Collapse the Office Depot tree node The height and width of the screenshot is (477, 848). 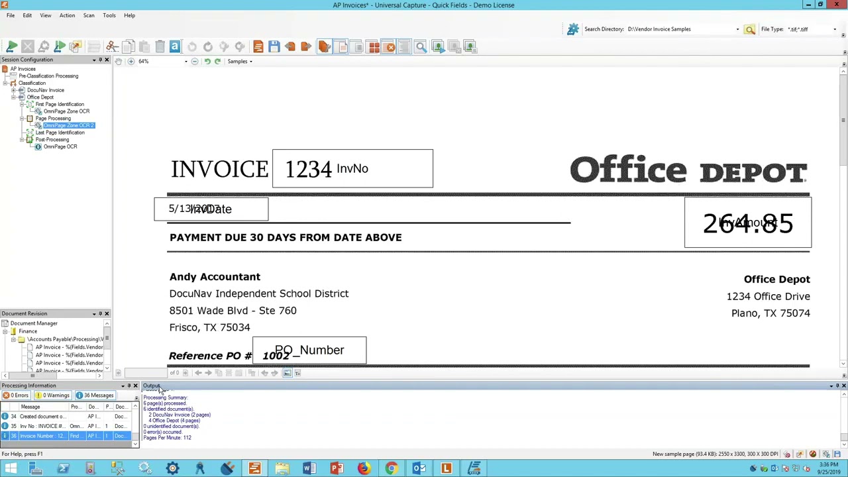click(x=13, y=97)
